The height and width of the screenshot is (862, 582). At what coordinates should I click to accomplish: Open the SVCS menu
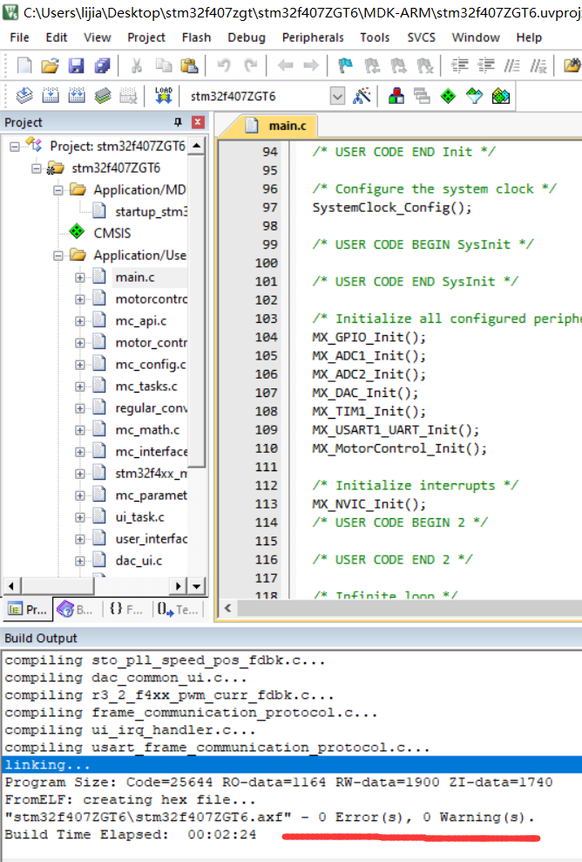(x=421, y=38)
